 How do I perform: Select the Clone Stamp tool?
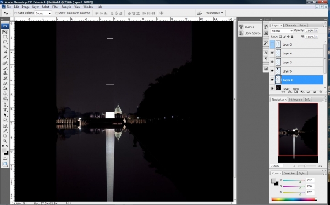point(5,74)
